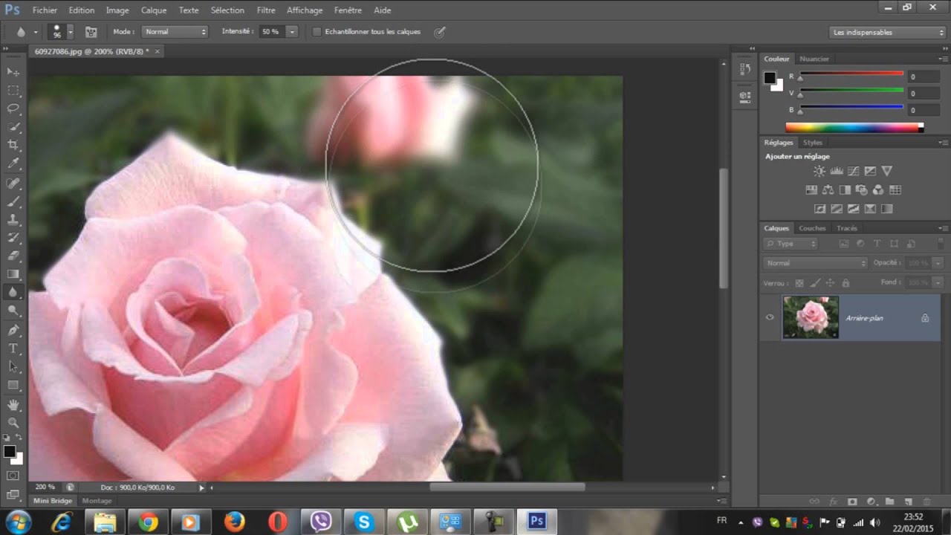This screenshot has width=951, height=535.
Task: Open the Intensité 50% dropdown arrow
Action: pyautogui.click(x=292, y=32)
